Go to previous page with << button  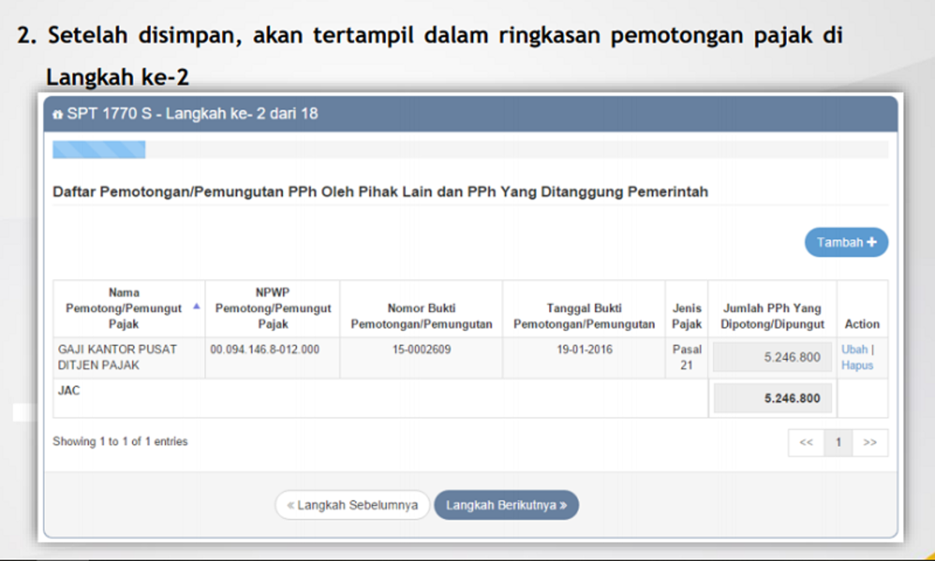[x=806, y=443]
